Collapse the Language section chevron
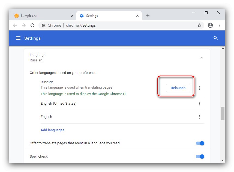234x172 pixels. point(202,58)
